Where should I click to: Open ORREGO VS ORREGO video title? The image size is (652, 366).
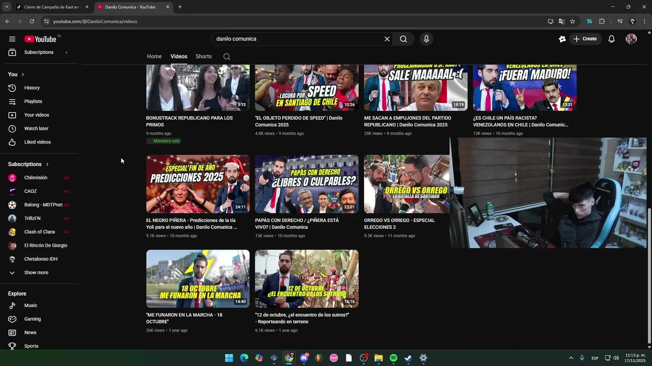tap(399, 224)
